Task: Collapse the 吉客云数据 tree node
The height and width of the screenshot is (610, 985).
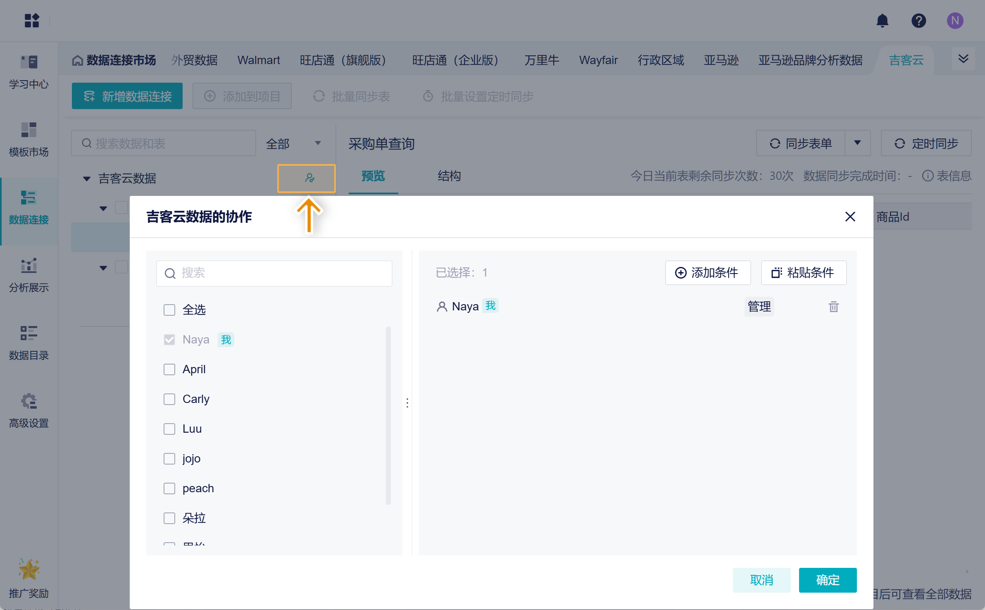Action: pyautogui.click(x=86, y=179)
